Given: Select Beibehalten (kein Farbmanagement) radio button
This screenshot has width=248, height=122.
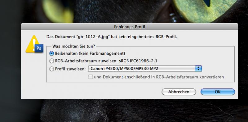Looking at the screenshot, I should pyautogui.click(x=51, y=54).
